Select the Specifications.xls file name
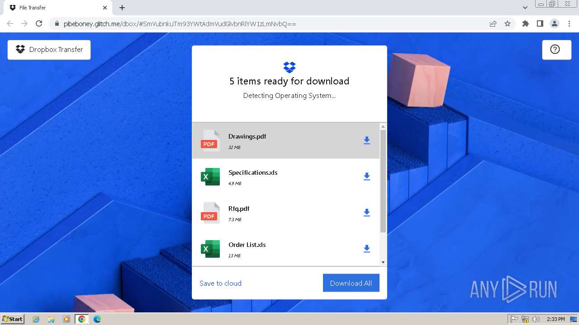The image size is (579, 325). 253,172
